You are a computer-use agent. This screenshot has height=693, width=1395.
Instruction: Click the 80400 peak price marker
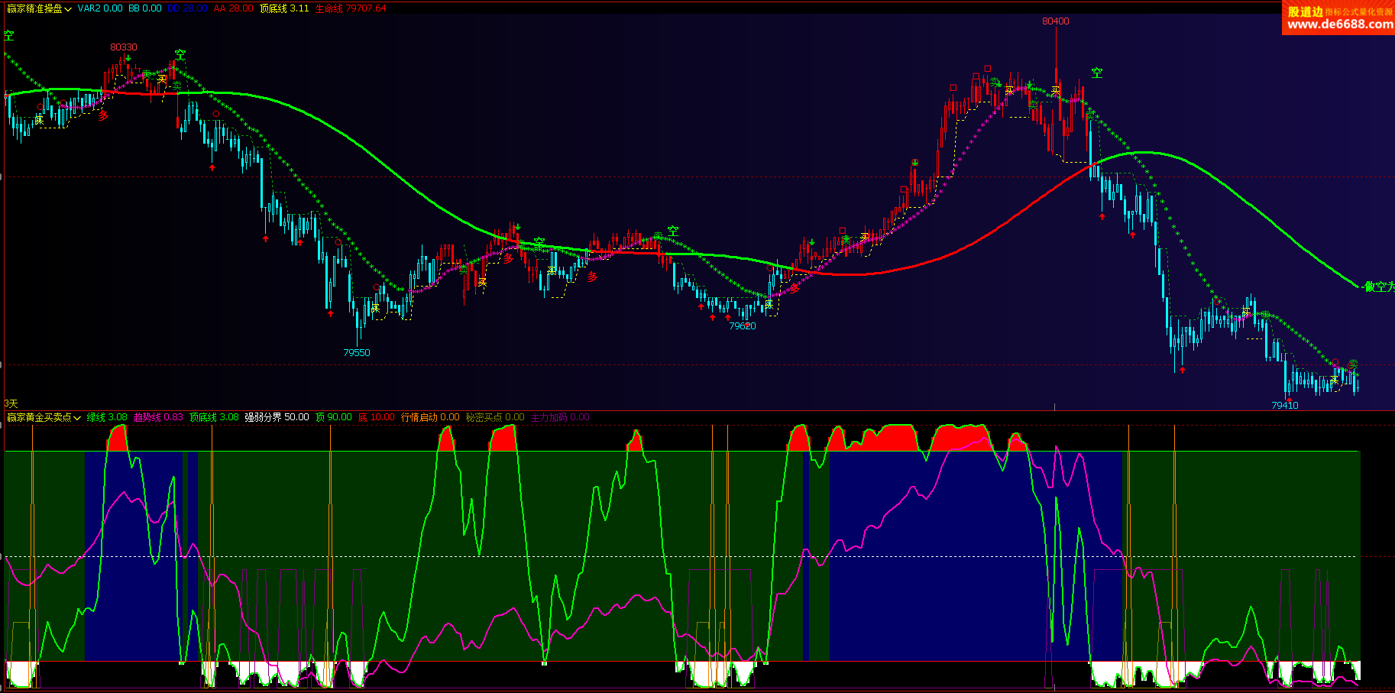(x=1055, y=21)
